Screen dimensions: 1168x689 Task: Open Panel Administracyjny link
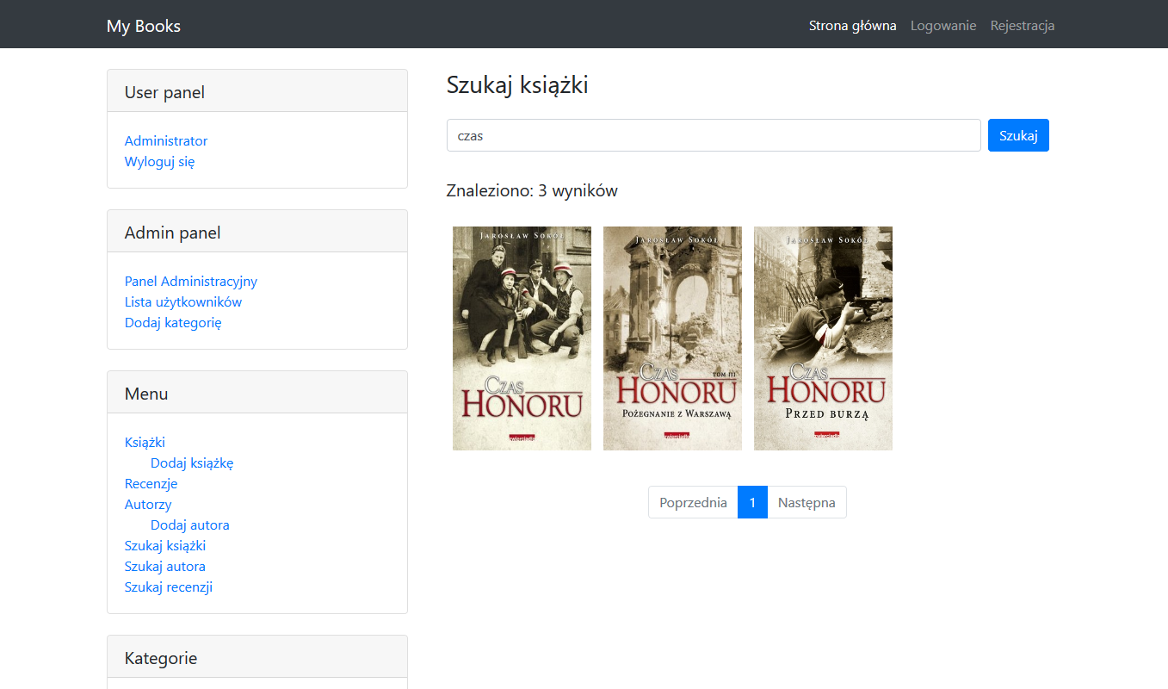click(x=190, y=282)
